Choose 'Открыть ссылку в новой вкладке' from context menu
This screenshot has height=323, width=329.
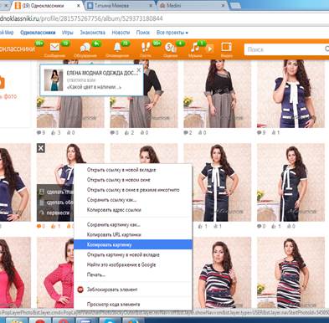pyautogui.click(x=133, y=170)
